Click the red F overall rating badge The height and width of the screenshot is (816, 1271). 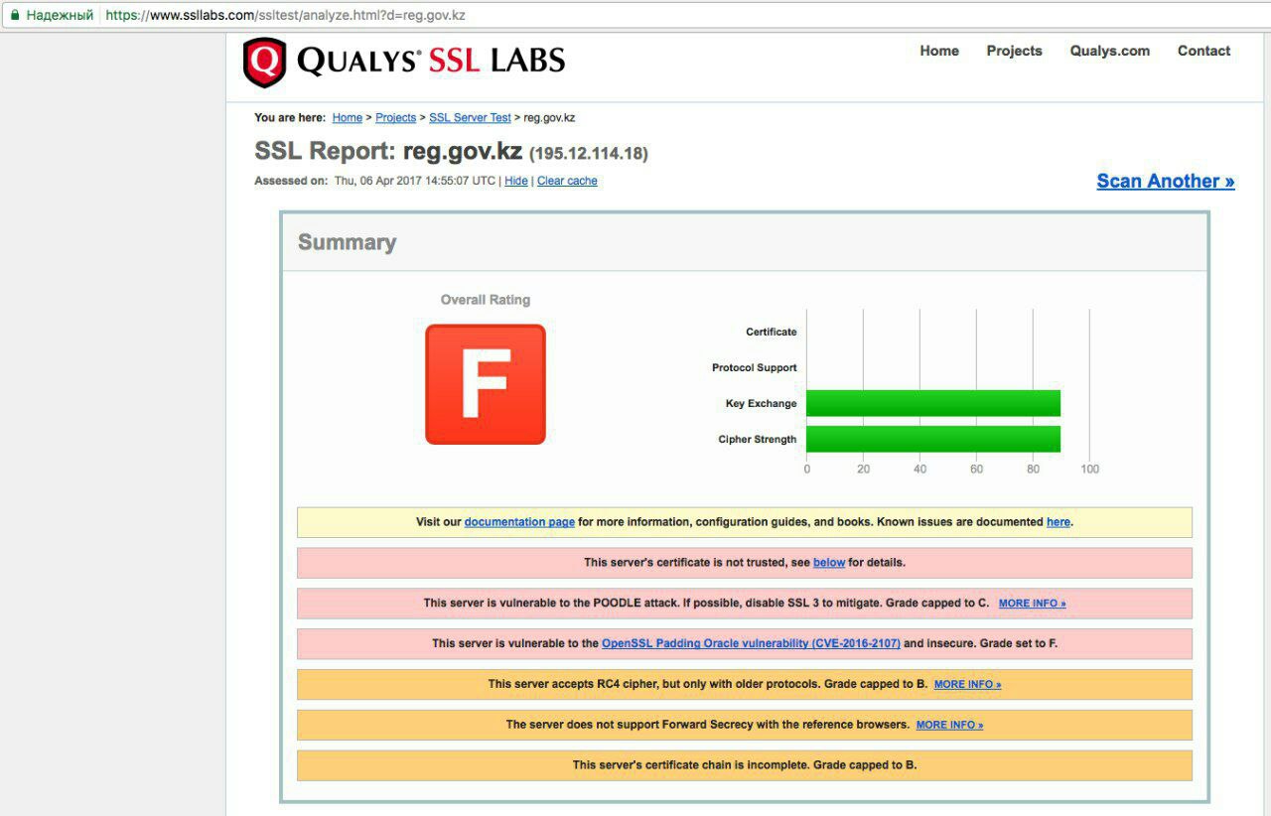(x=486, y=384)
